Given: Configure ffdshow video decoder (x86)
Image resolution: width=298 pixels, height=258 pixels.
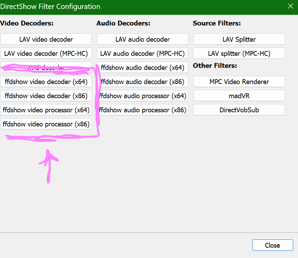Looking at the screenshot, I should click(46, 96).
